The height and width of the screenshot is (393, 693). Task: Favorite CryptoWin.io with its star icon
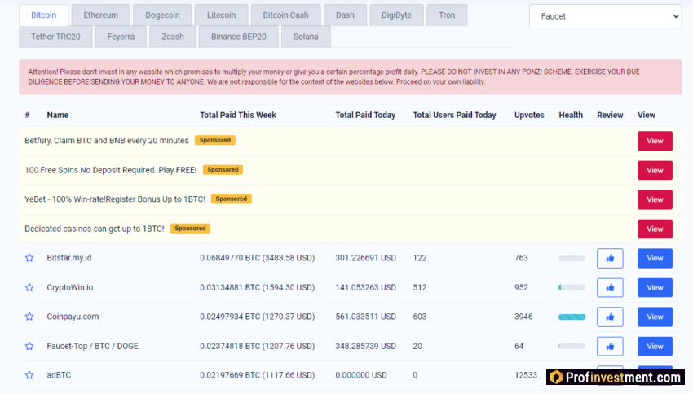(x=29, y=287)
